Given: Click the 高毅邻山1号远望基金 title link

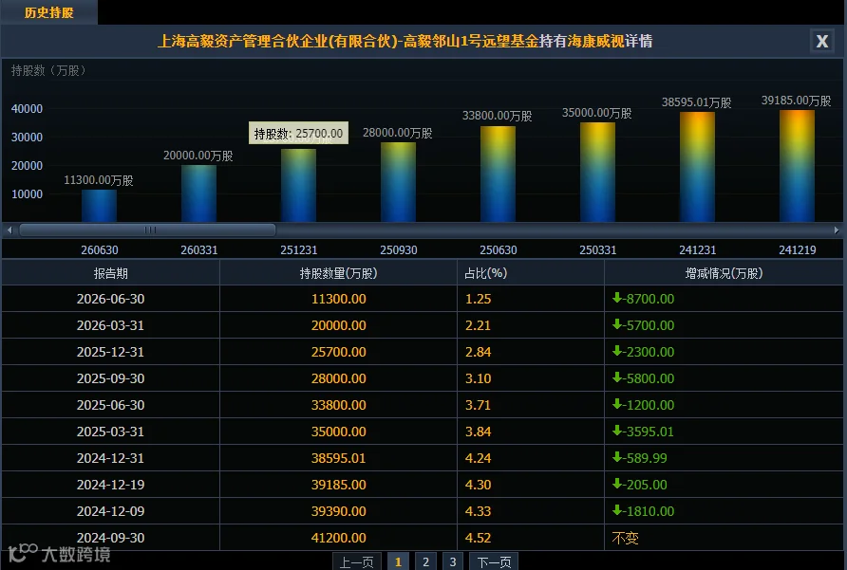Looking at the screenshot, I should tap(471, 41).
